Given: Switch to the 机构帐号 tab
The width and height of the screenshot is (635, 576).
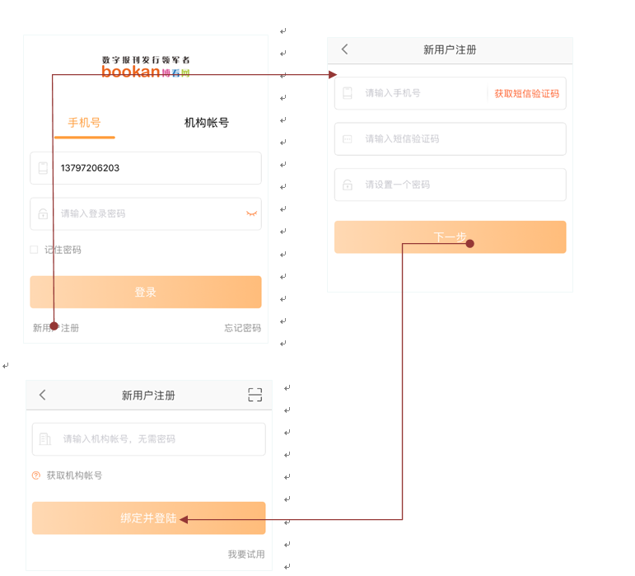Looking at the screenshot, I should (207, 123).
